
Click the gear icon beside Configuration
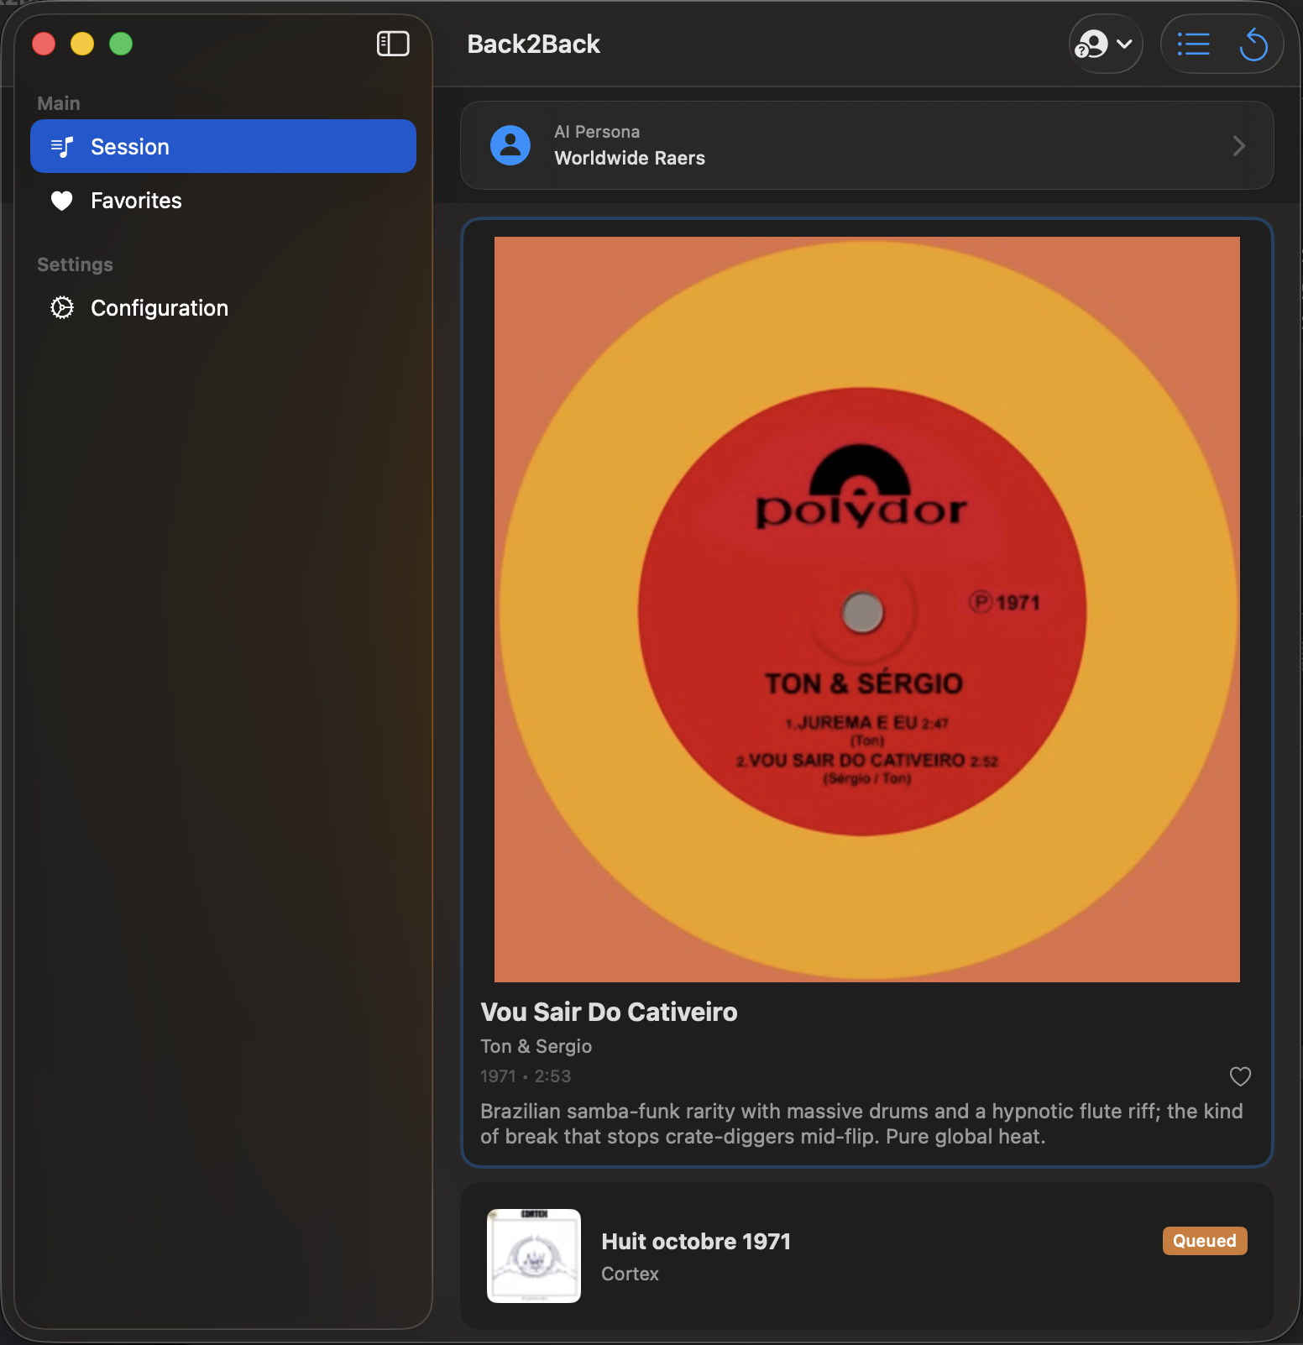[x=62, y=307]
